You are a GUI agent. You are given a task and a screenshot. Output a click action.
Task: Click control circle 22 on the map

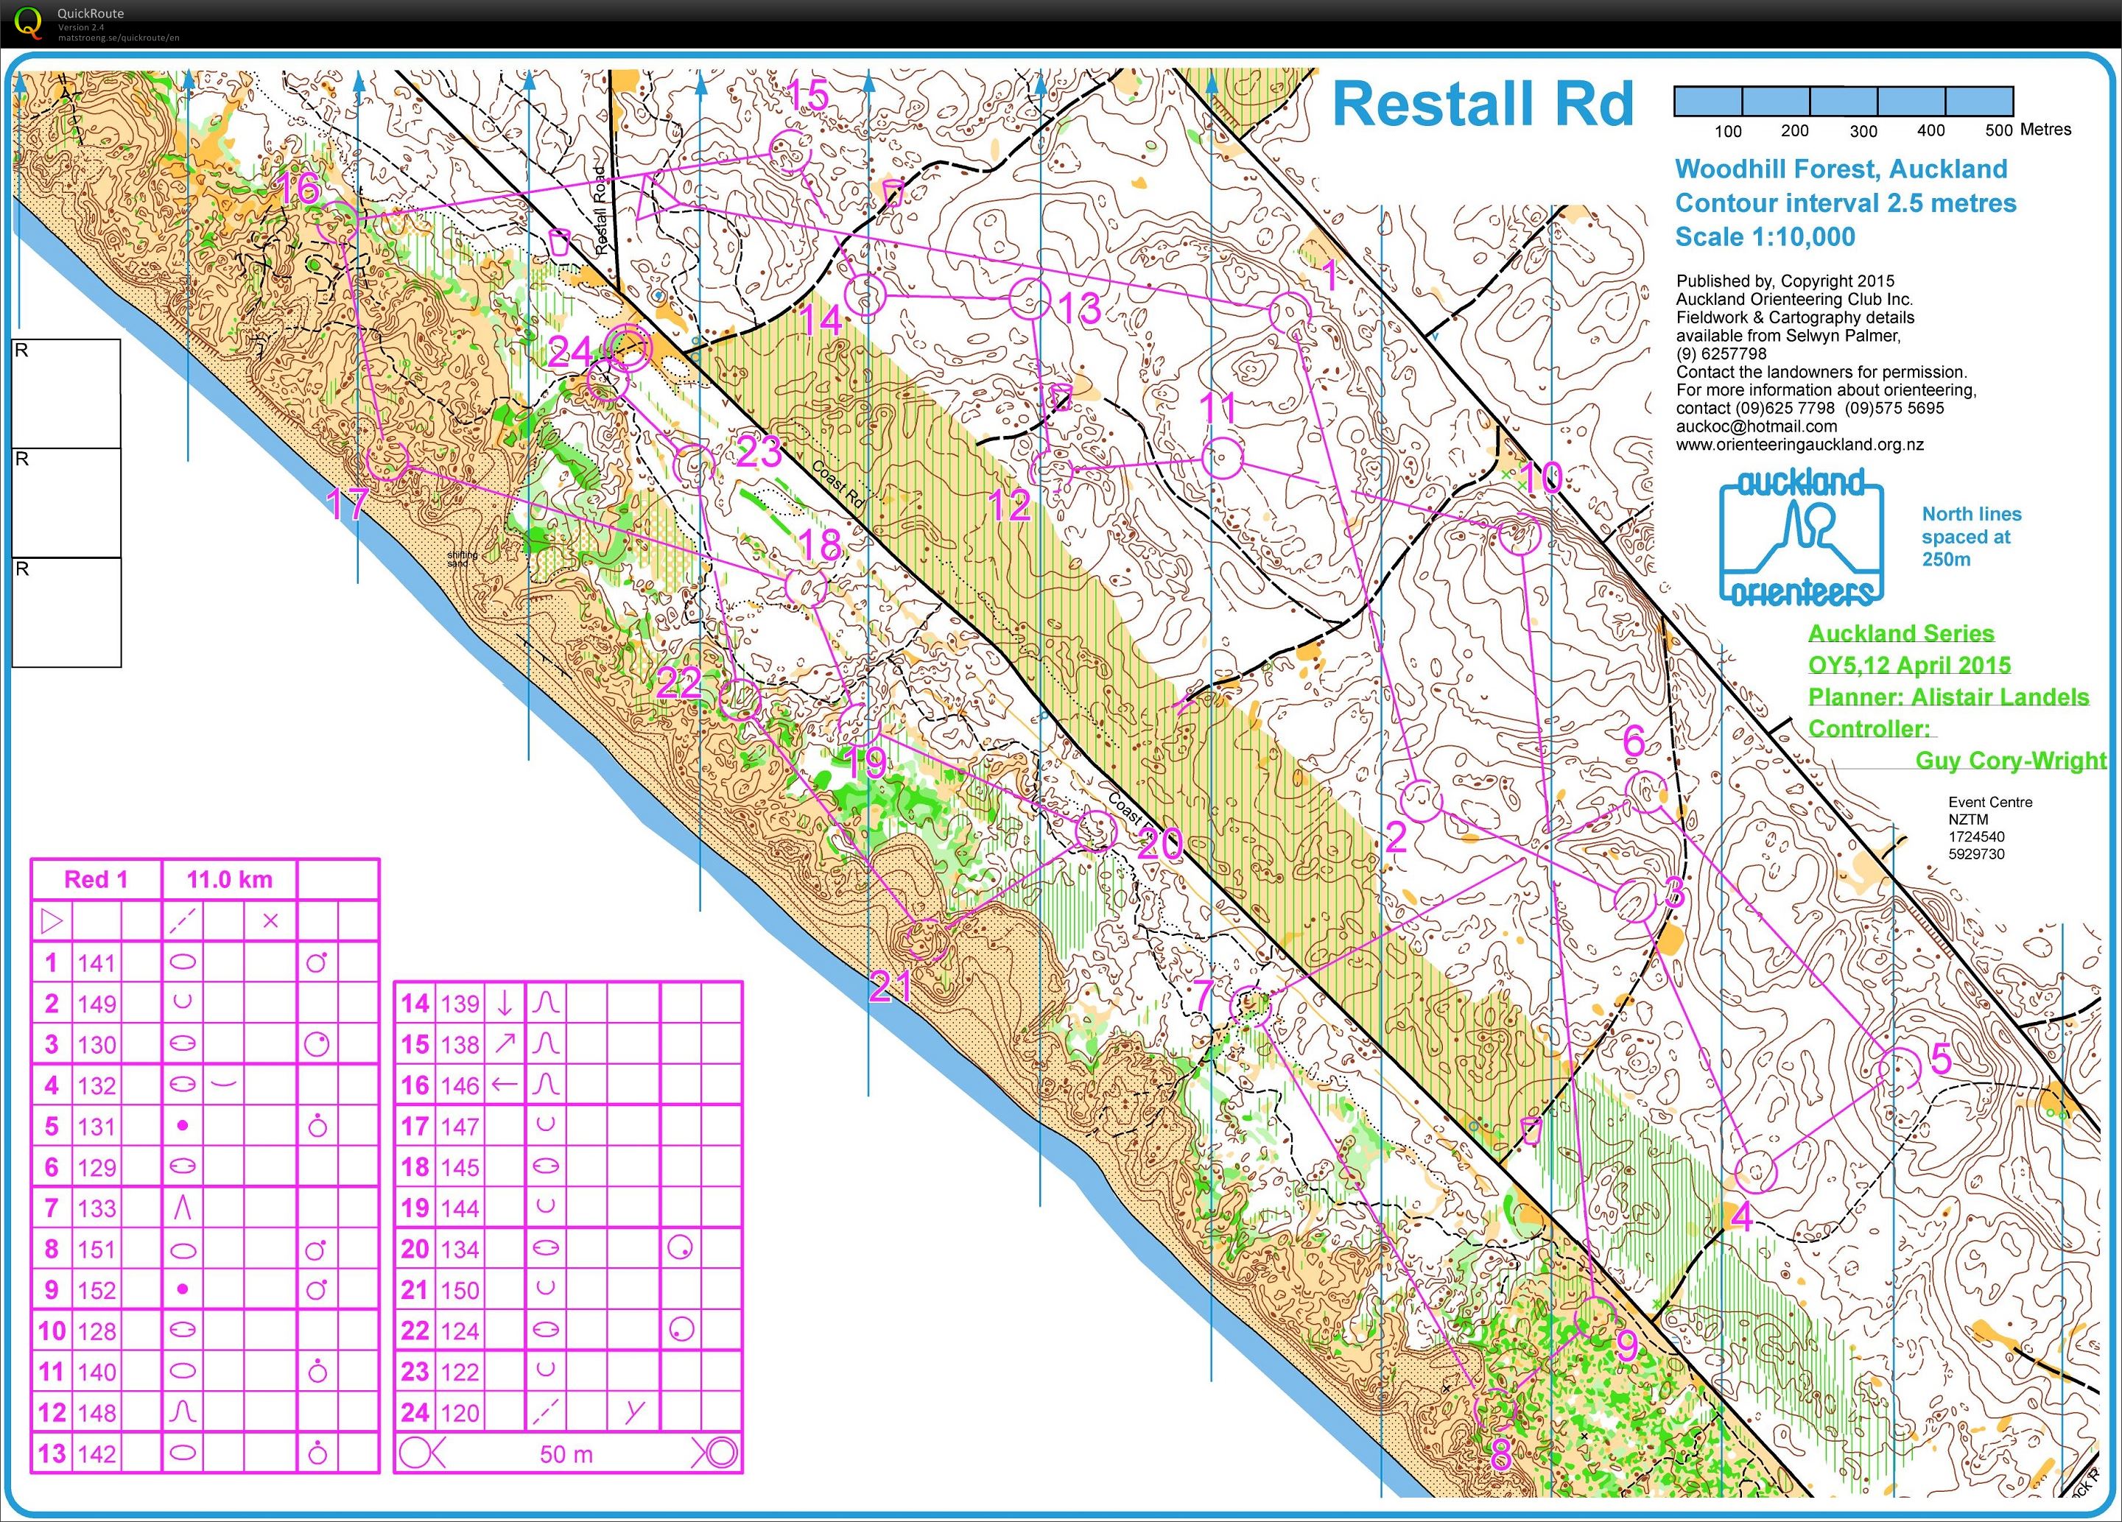click(x=740, y=699)
